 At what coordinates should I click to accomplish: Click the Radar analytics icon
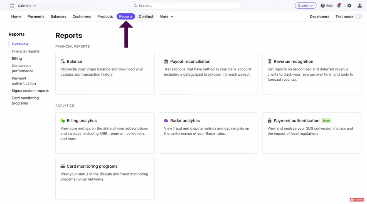pos(166,121)
